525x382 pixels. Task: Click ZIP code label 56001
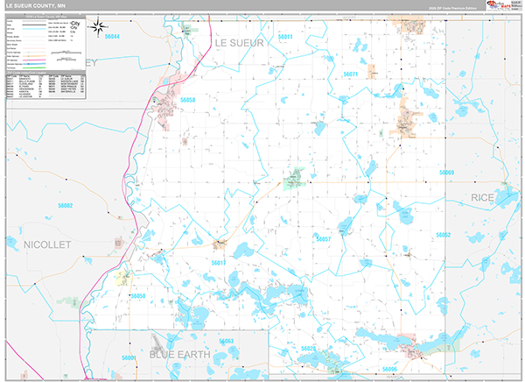point(129,357)
